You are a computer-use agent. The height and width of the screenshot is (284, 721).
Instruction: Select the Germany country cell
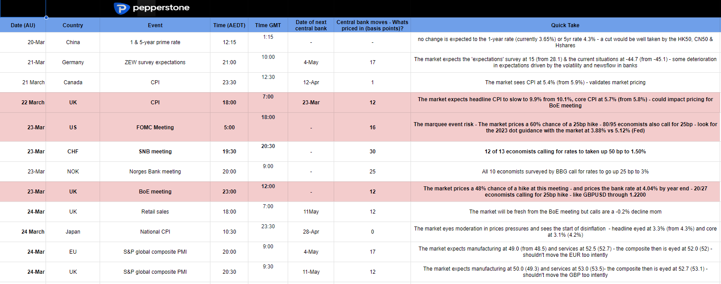point(73,62)
